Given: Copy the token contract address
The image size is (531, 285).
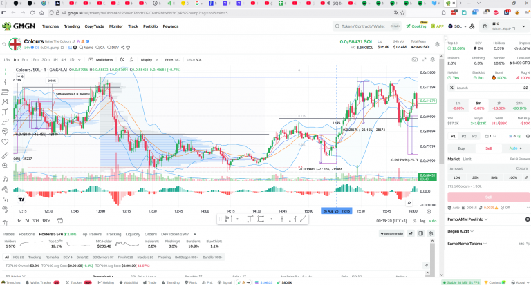Looking at the screenshot, I should (x=62, y=48).
